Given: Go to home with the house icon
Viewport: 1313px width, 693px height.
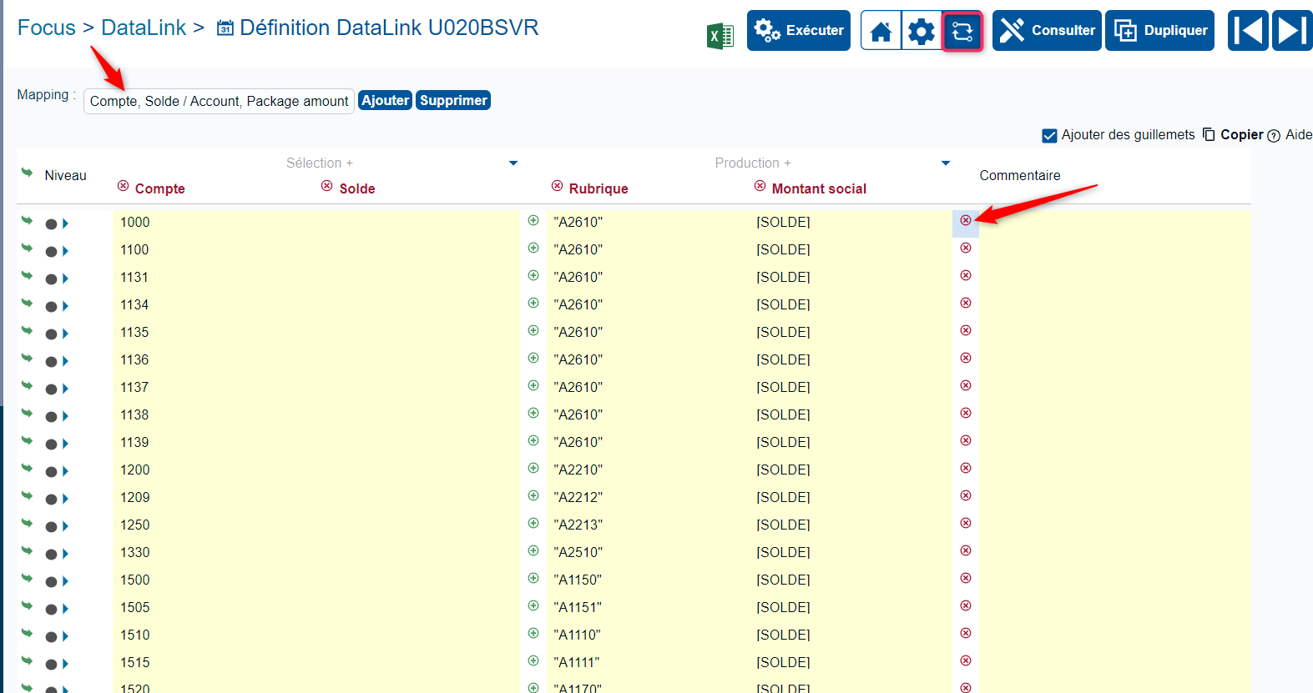Looking at the screenshot, I should click(881, 31).
